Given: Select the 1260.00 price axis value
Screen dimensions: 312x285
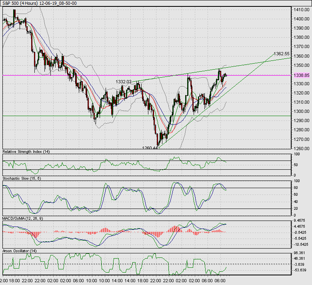Looking at the screenshot, I should tap(302, 149).
